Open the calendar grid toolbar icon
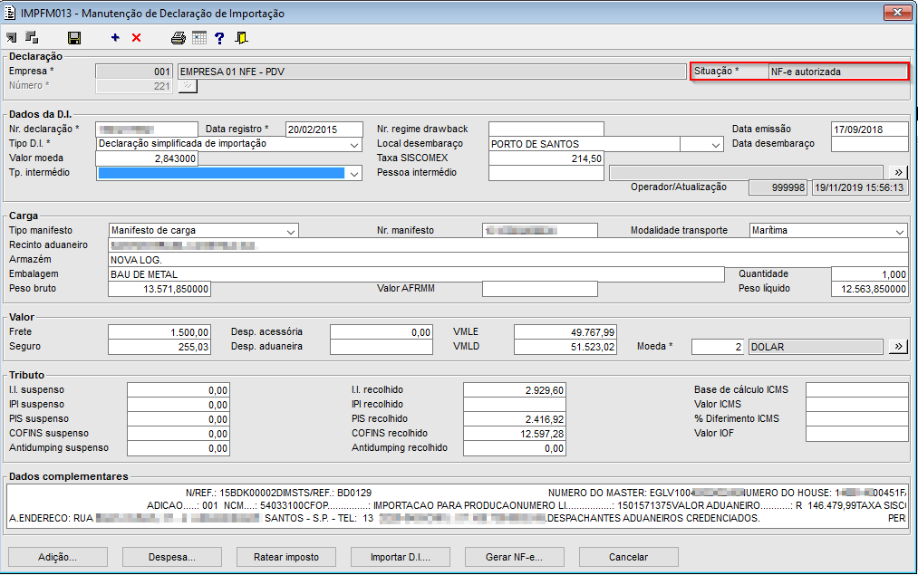Screen dimensions: 918x575 point(198,38)
